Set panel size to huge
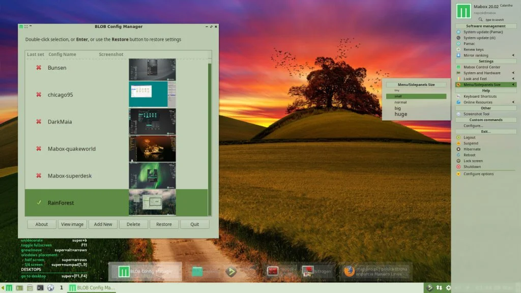Viewport: 521px width, 293px height. pos(416,114)
